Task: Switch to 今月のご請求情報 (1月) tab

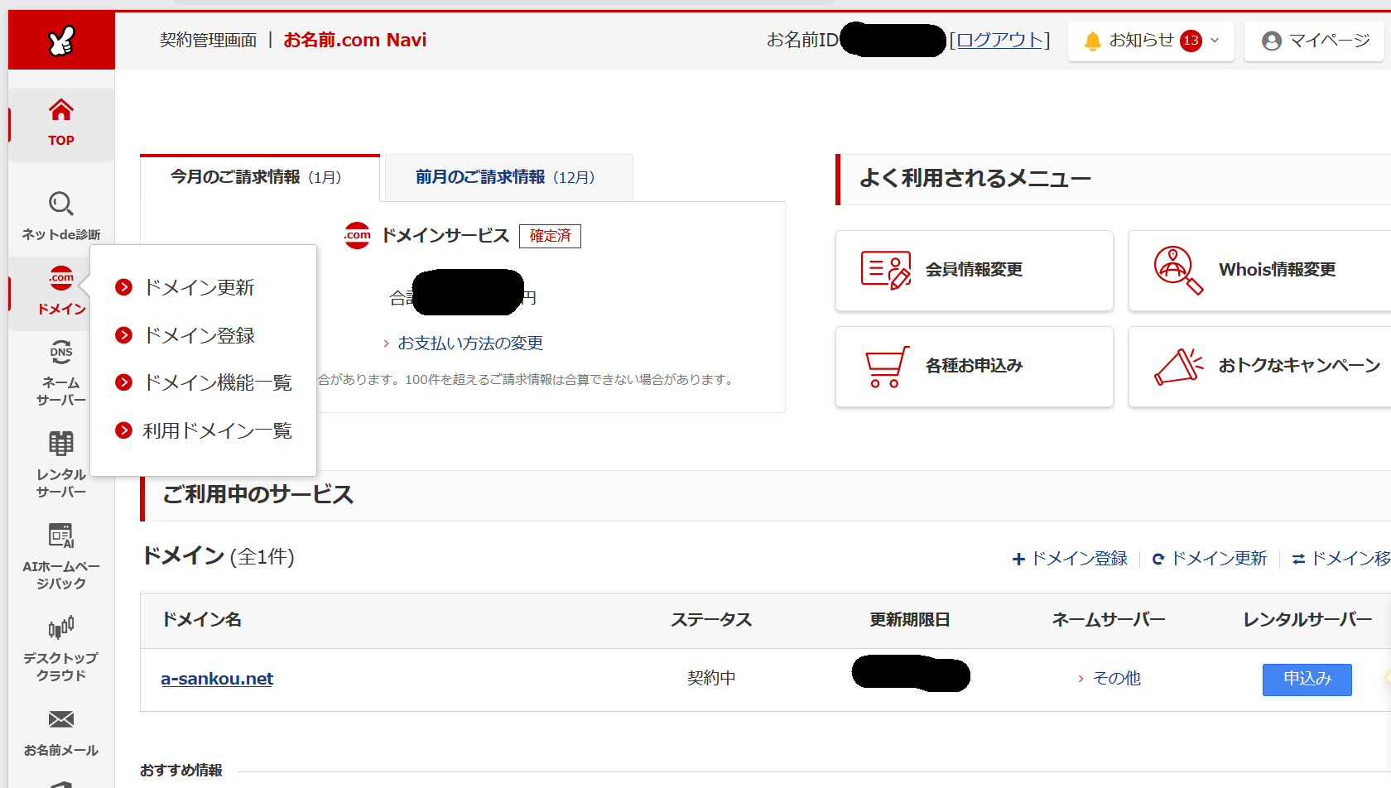Action: coord(257,178)
